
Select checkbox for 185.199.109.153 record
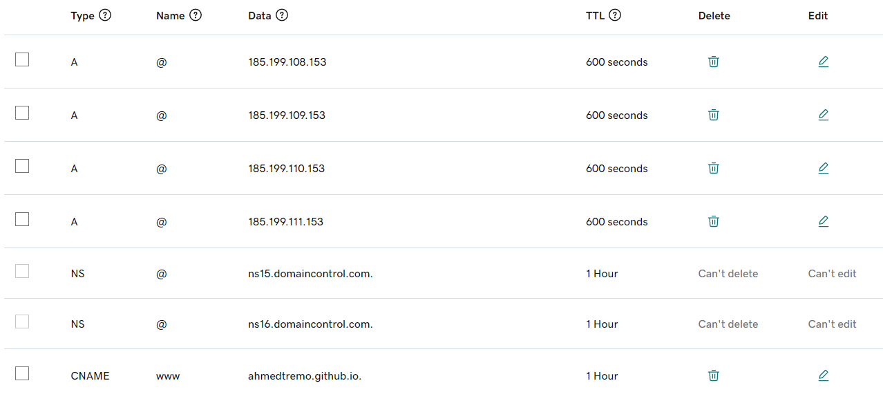pos(22,113)
